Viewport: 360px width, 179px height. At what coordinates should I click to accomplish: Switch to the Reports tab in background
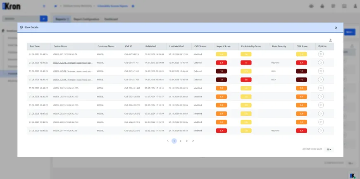[62, 19]
